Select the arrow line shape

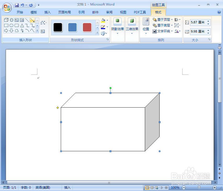coord(32,20)
